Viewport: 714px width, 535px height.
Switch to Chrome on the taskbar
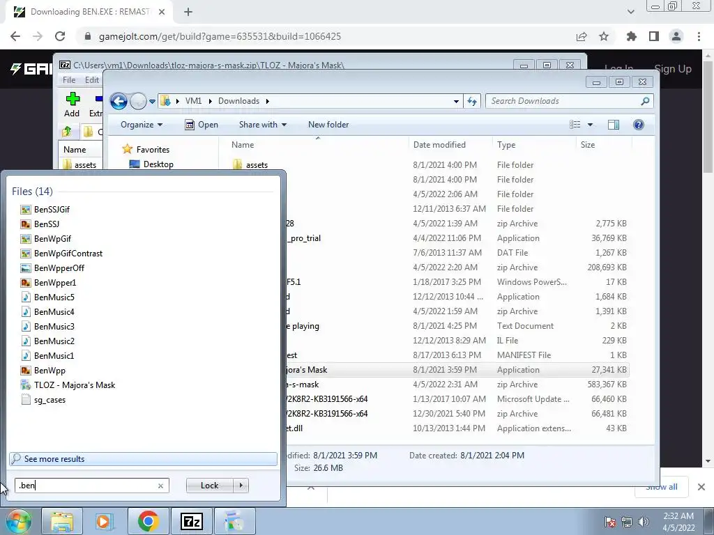click(x=148, y=521)
